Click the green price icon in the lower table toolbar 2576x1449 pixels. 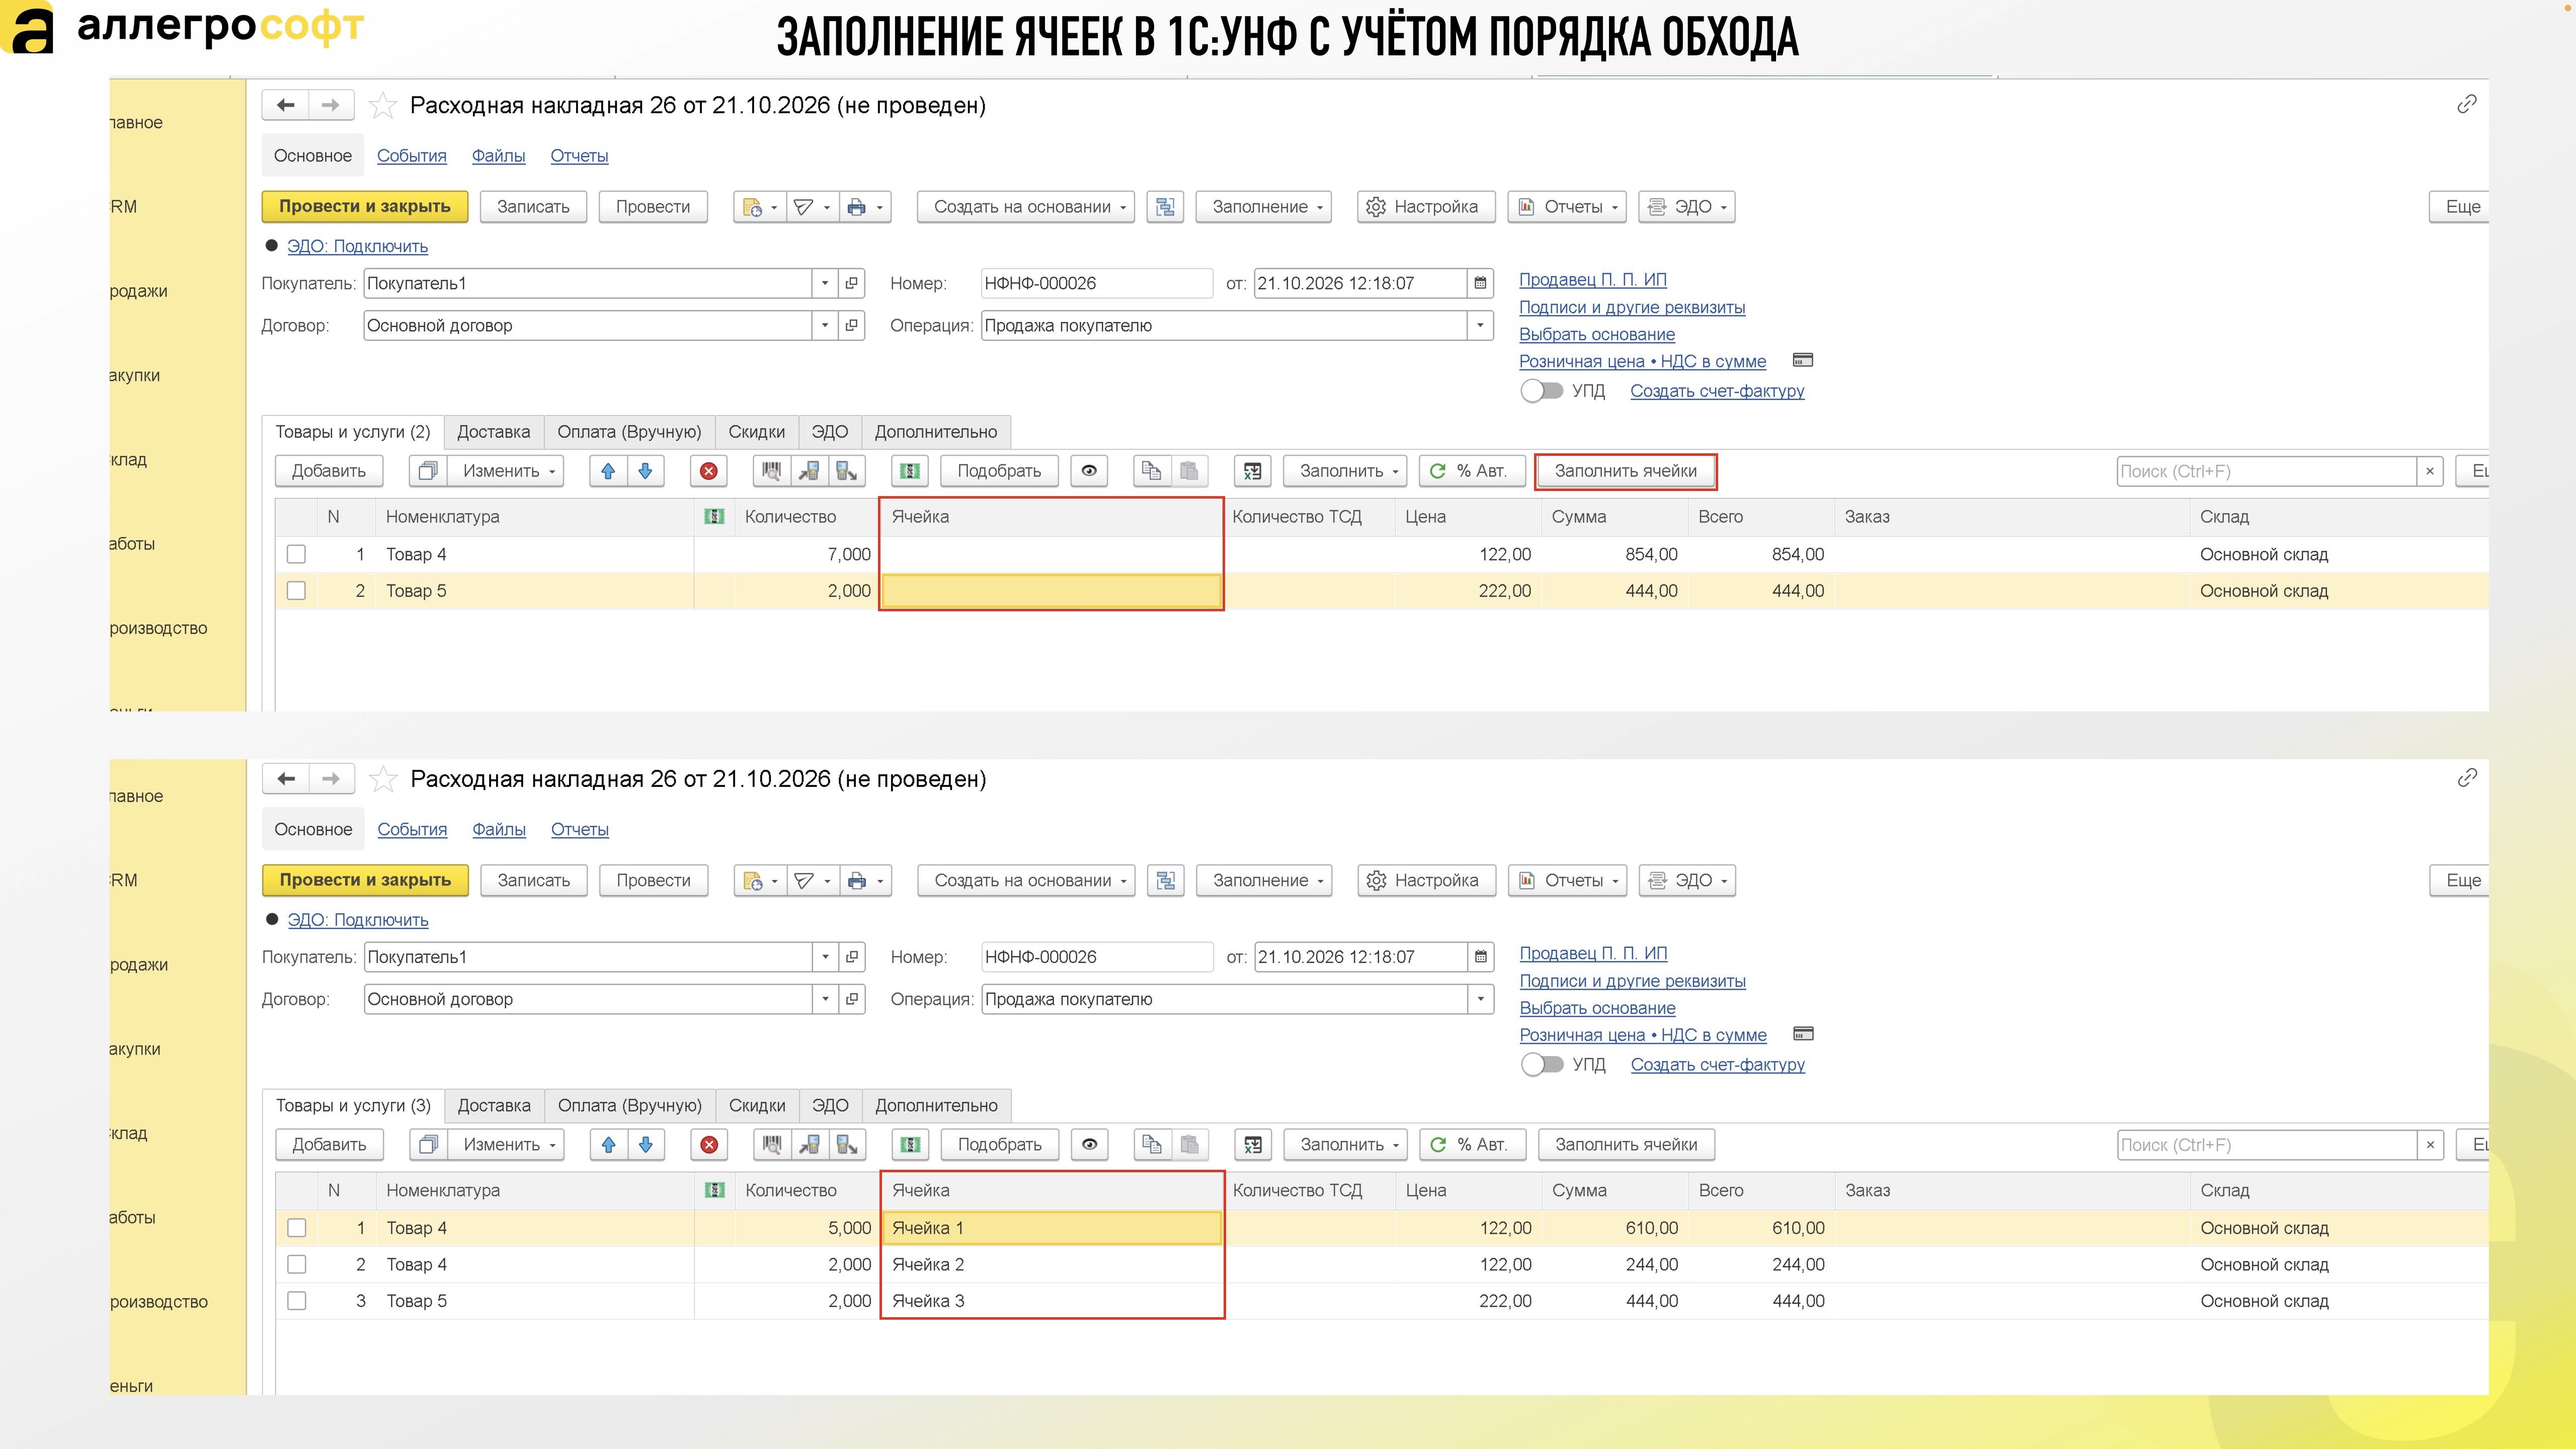point(910,1145)
